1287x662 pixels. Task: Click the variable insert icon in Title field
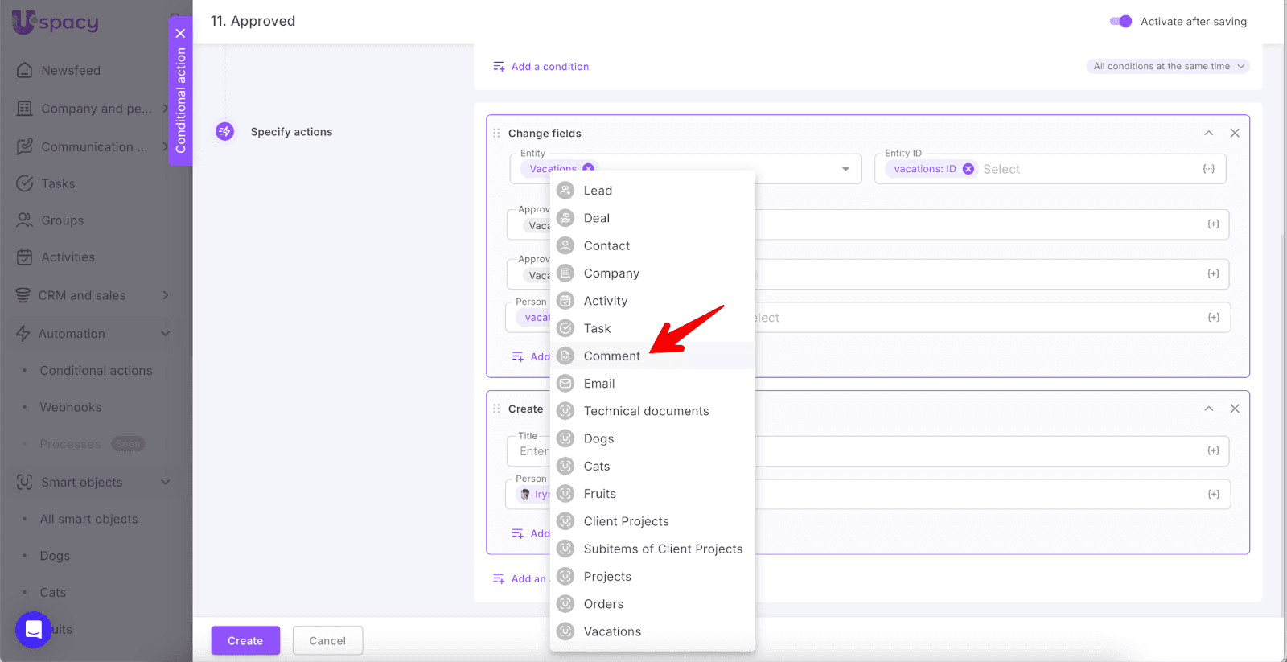pos(1213,450)
